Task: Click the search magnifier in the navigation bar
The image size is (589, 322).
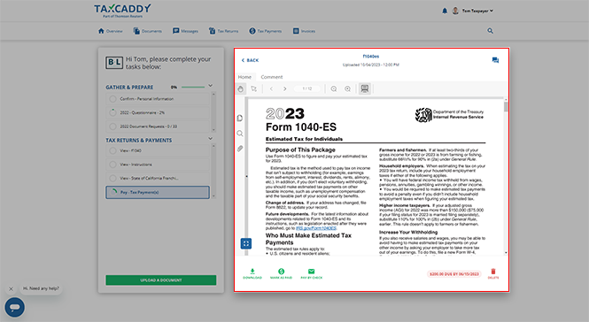Action: coord(490,31)
